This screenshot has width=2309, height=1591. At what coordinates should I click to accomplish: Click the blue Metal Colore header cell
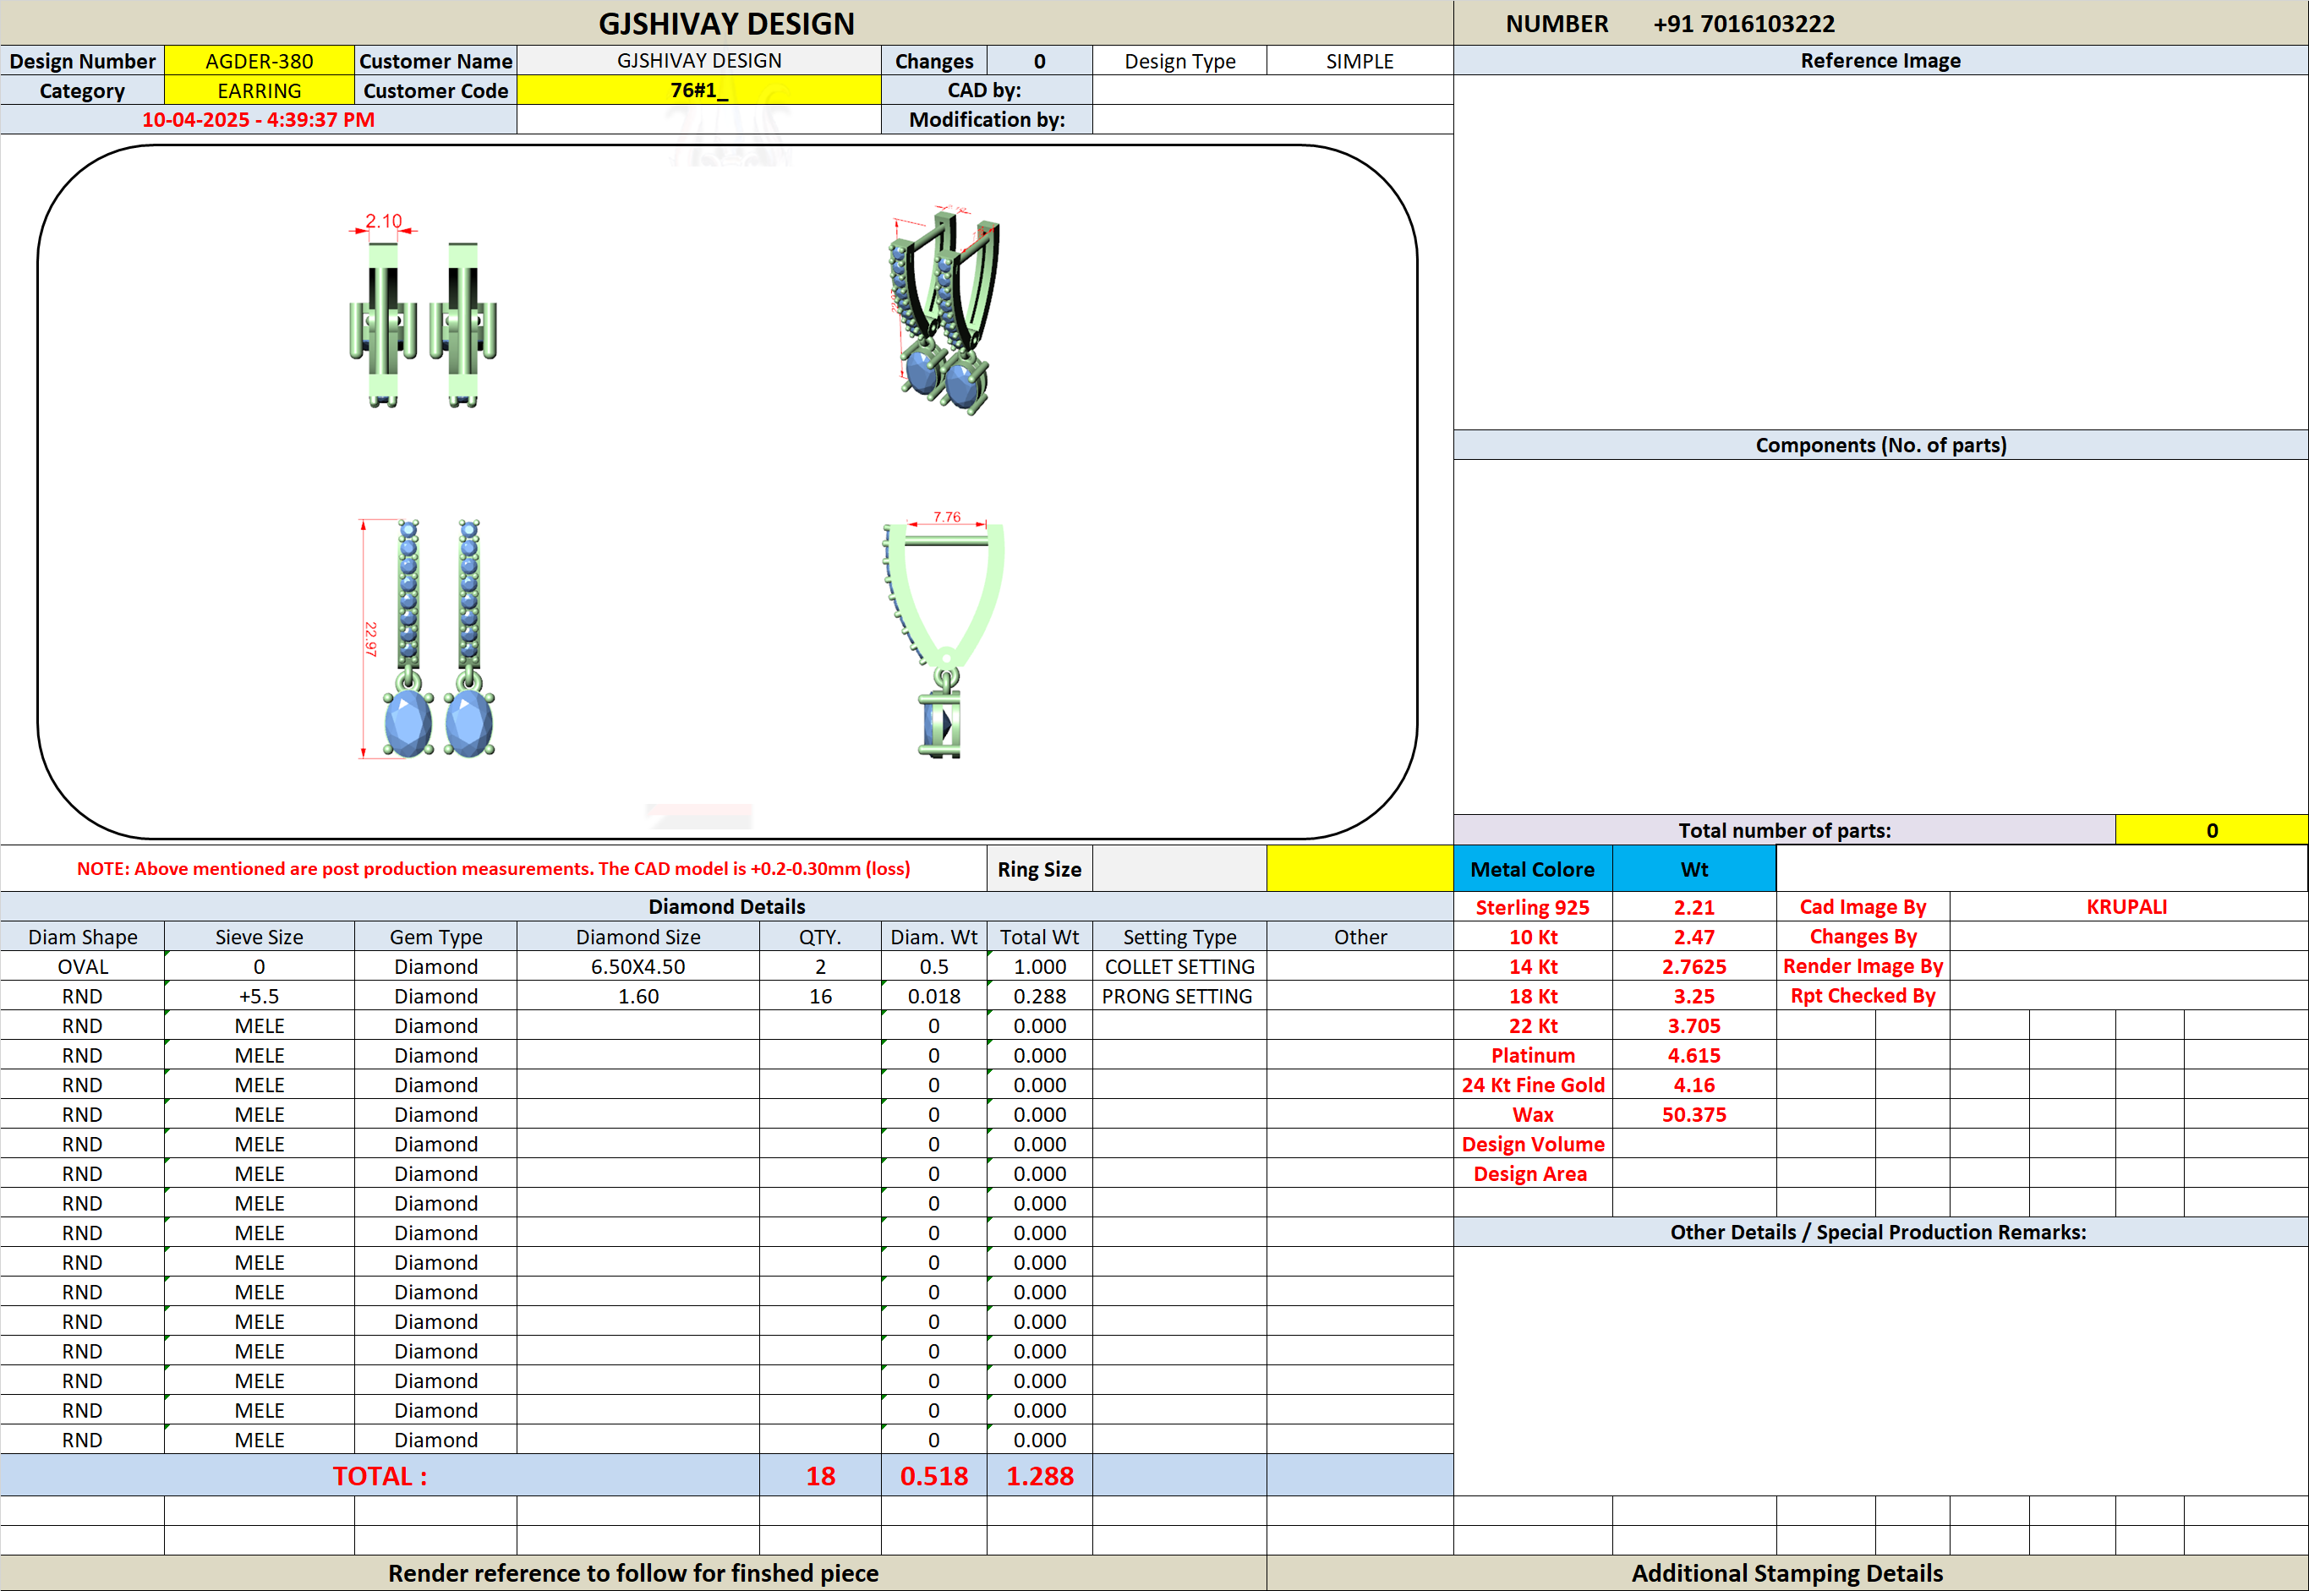[x=1532, y=869]
